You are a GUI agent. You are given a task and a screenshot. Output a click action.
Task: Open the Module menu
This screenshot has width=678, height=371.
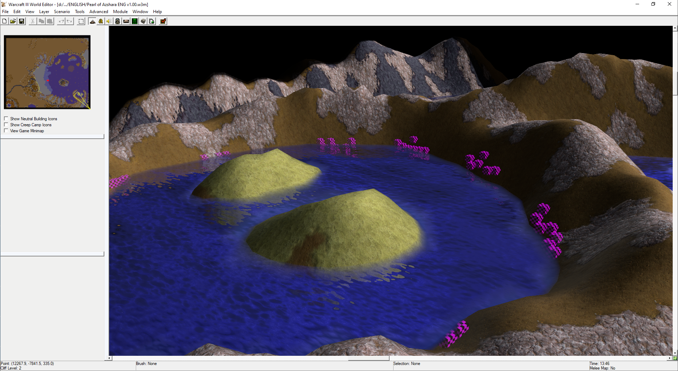120,12
